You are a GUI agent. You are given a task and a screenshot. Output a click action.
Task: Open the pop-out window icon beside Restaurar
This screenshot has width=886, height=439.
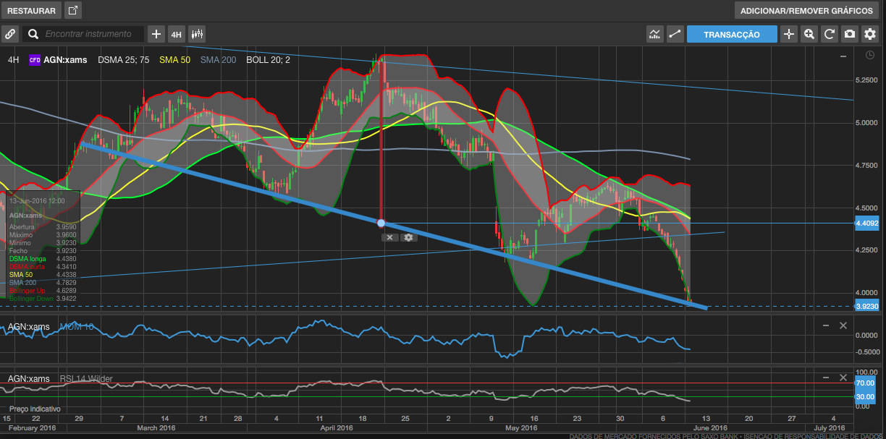pyautogui.click(x=73, y=11)
